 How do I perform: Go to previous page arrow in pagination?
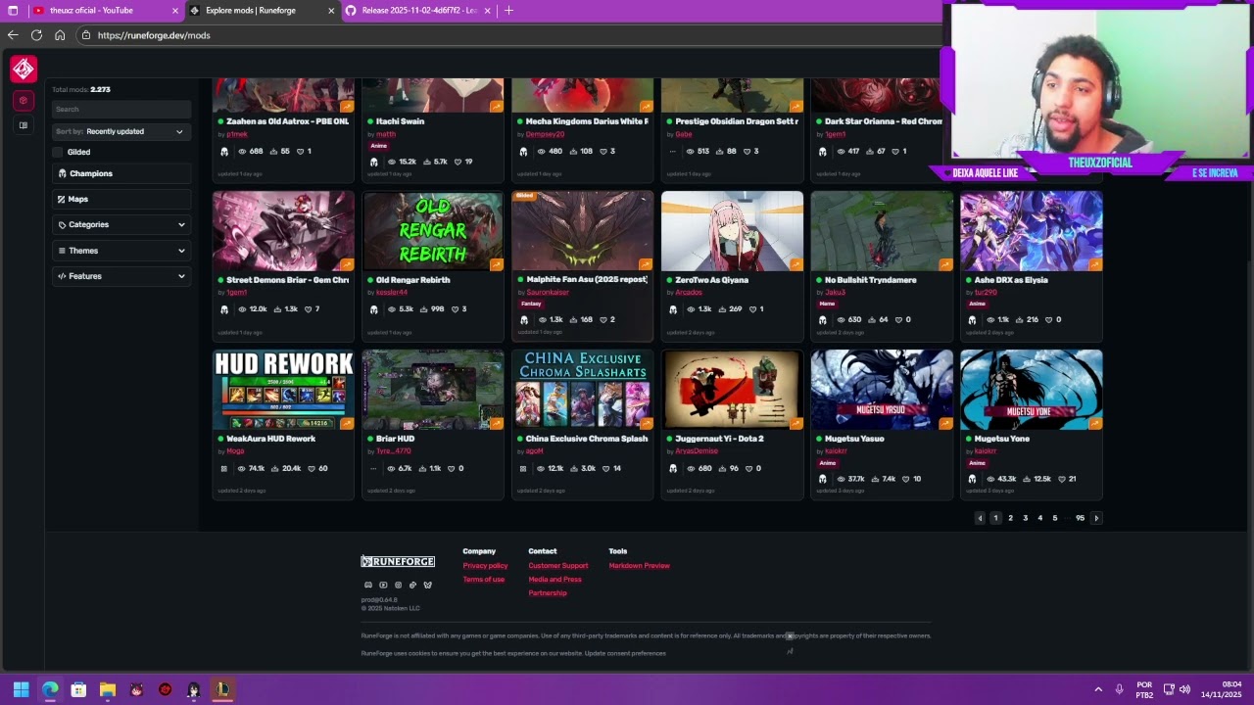980,518
